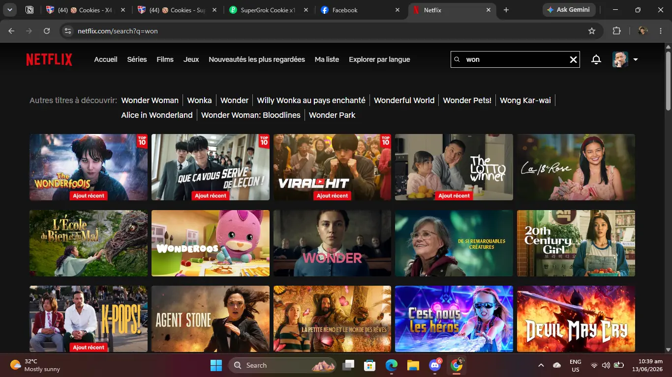Open the Chrome extensions puzzle icon
Image resolution: width=672 pixels, height=377 pixels.
point(616,31)
